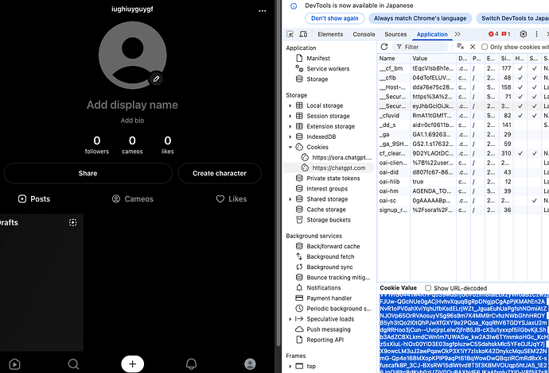Viewport: 549px width, 373px height.
Task: Tap the plus create button
Action: pos(132,364)
